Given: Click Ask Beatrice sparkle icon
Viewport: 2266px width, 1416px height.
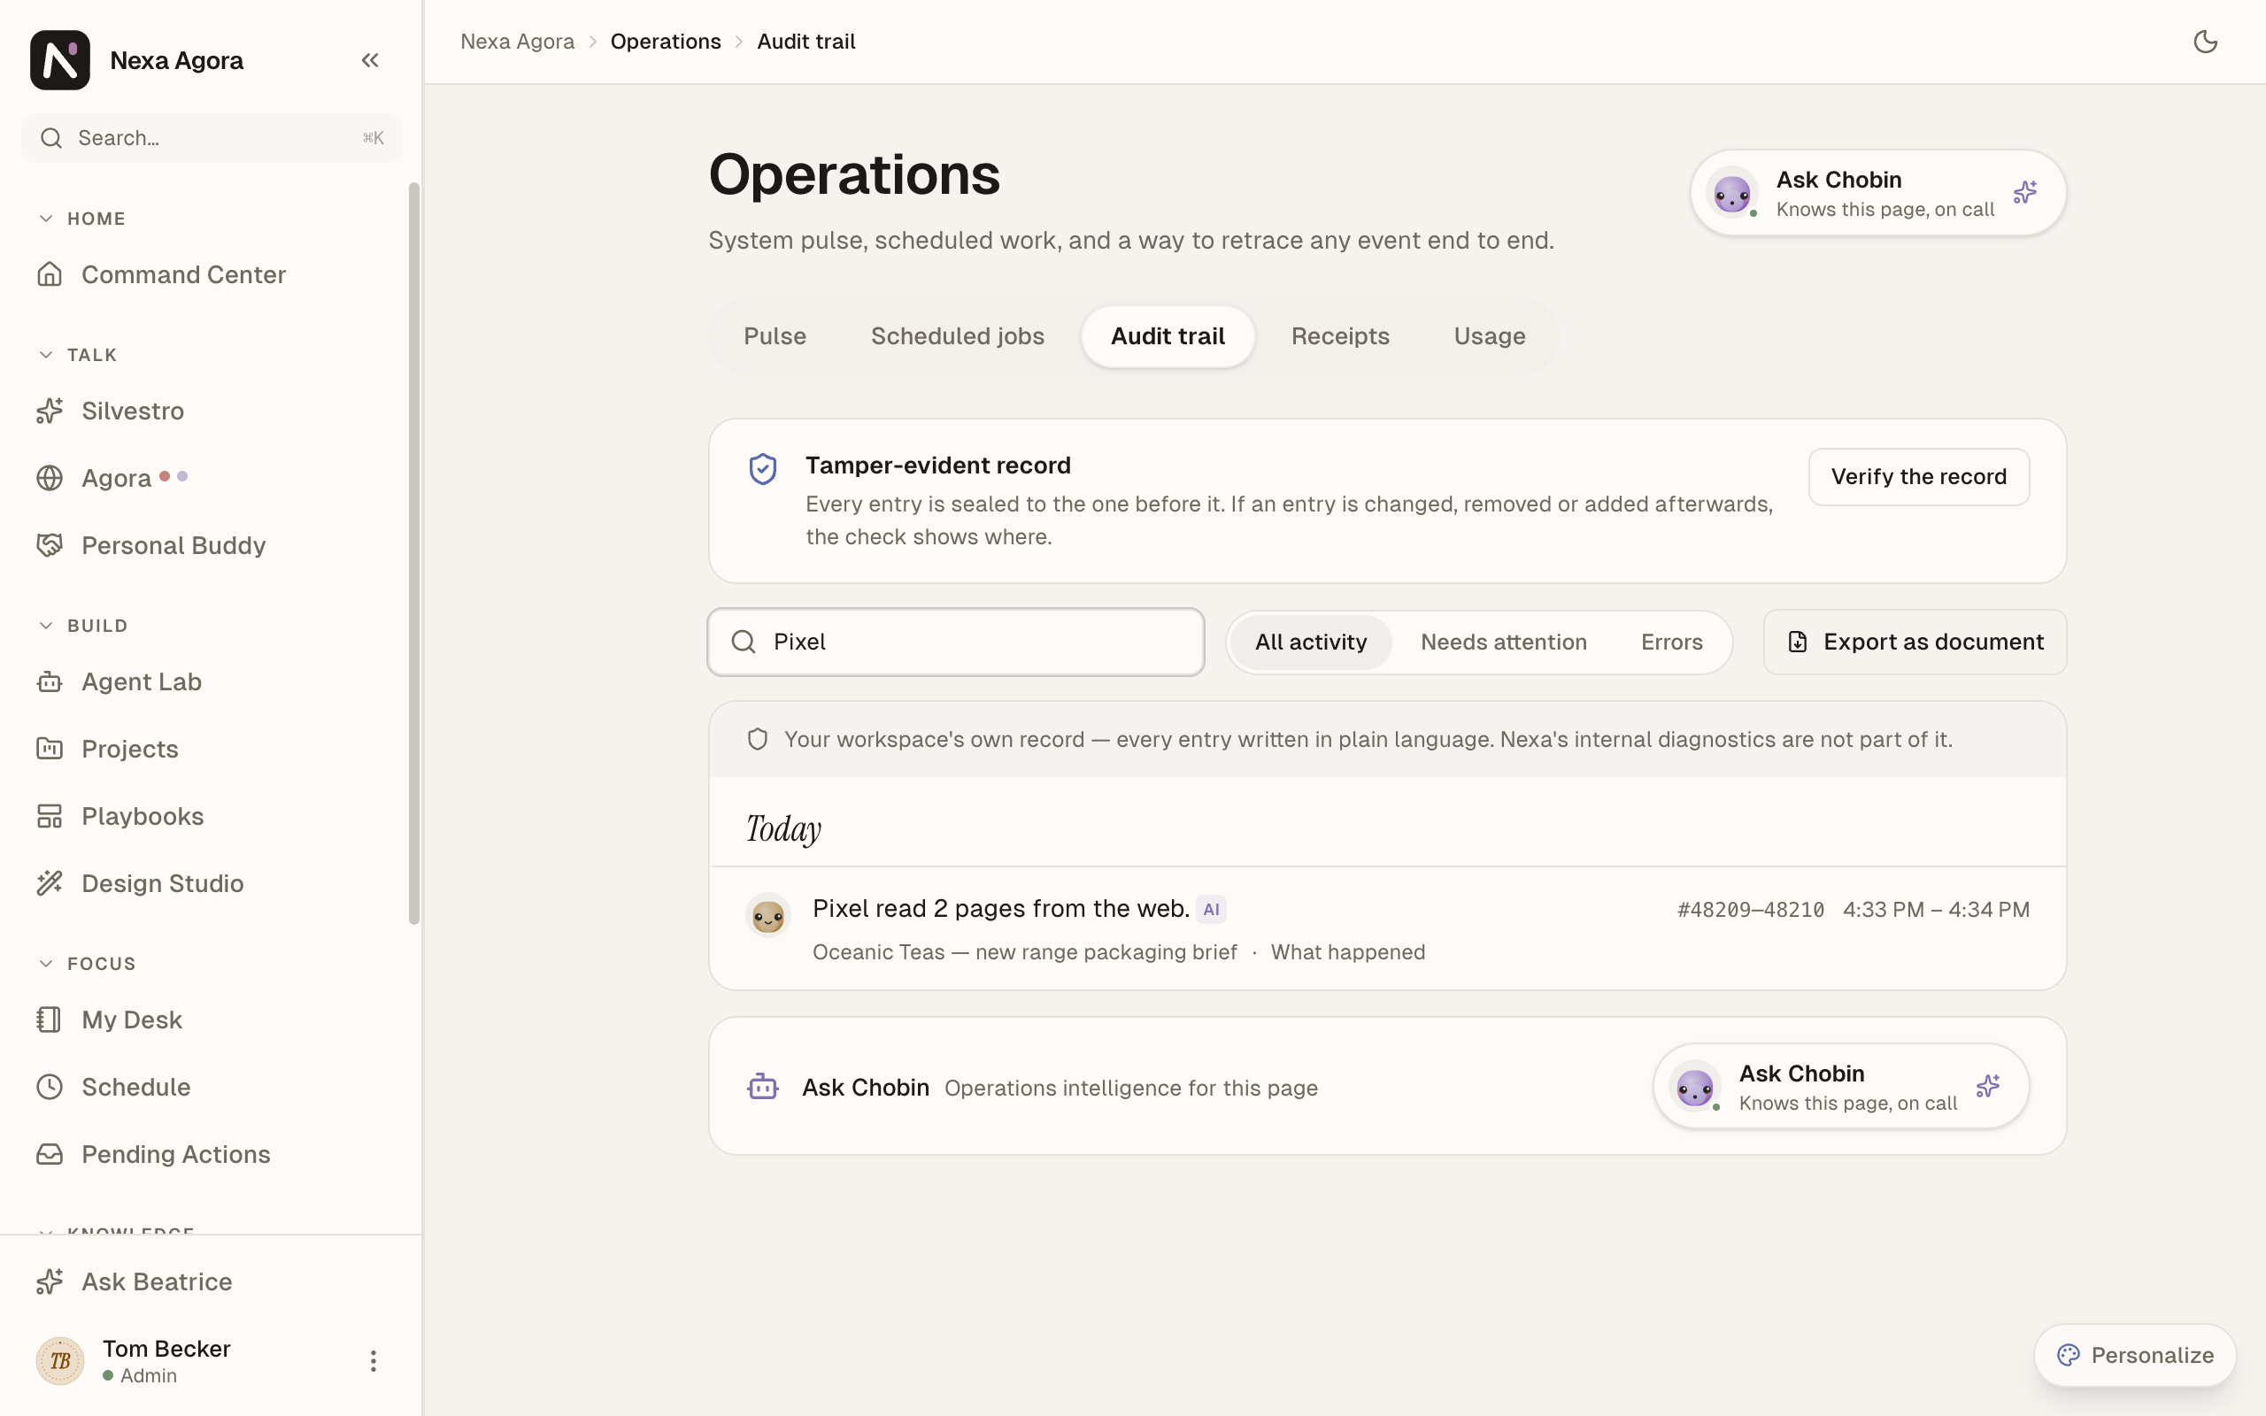Looking at the screenshot, I should tap(50, 1281).
